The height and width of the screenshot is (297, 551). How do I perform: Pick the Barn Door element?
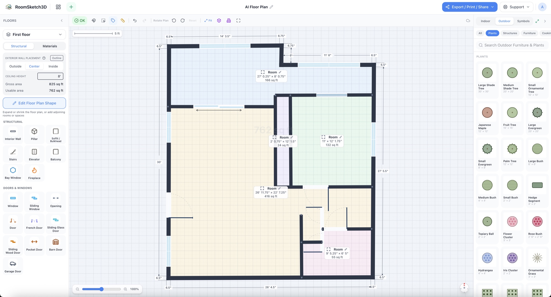tap(56, 245)
